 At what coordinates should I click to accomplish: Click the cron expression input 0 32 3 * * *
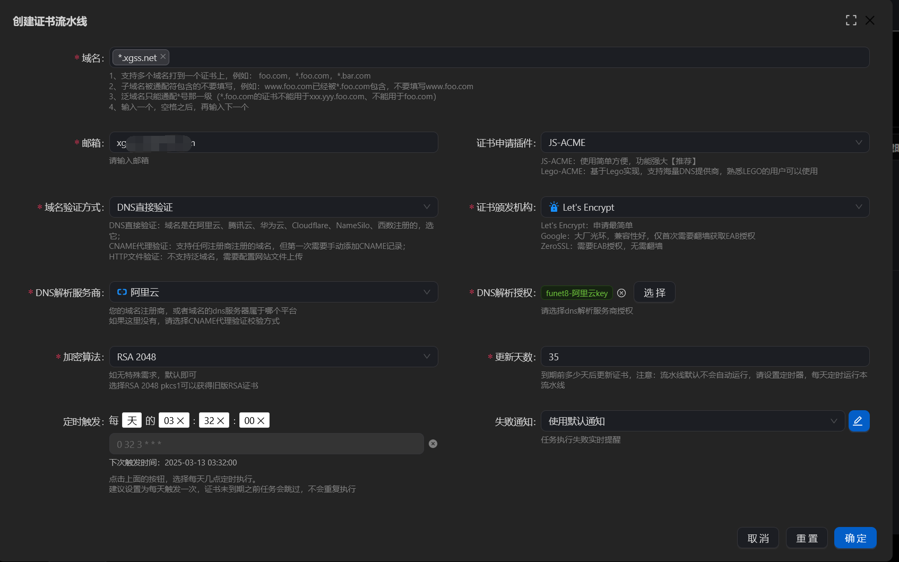click(x=266, y=444)
